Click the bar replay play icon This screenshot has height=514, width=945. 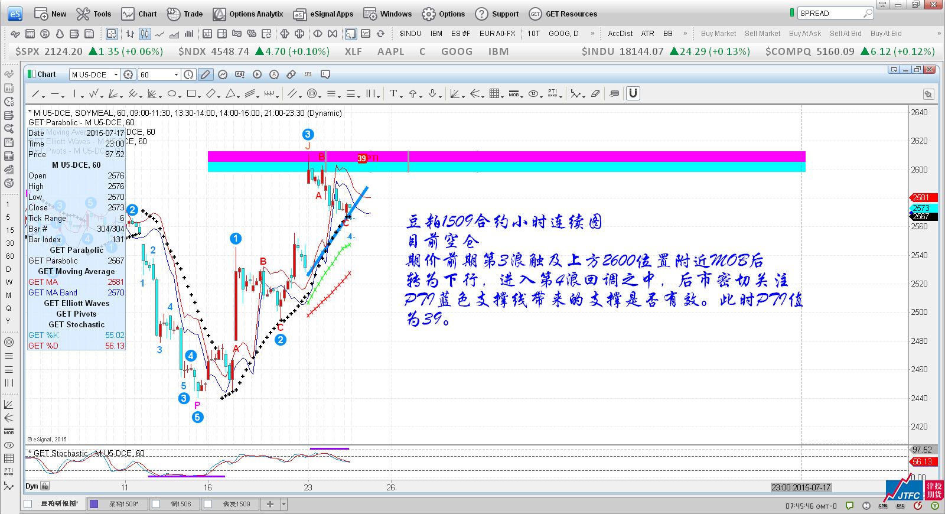tap(257, 74)
